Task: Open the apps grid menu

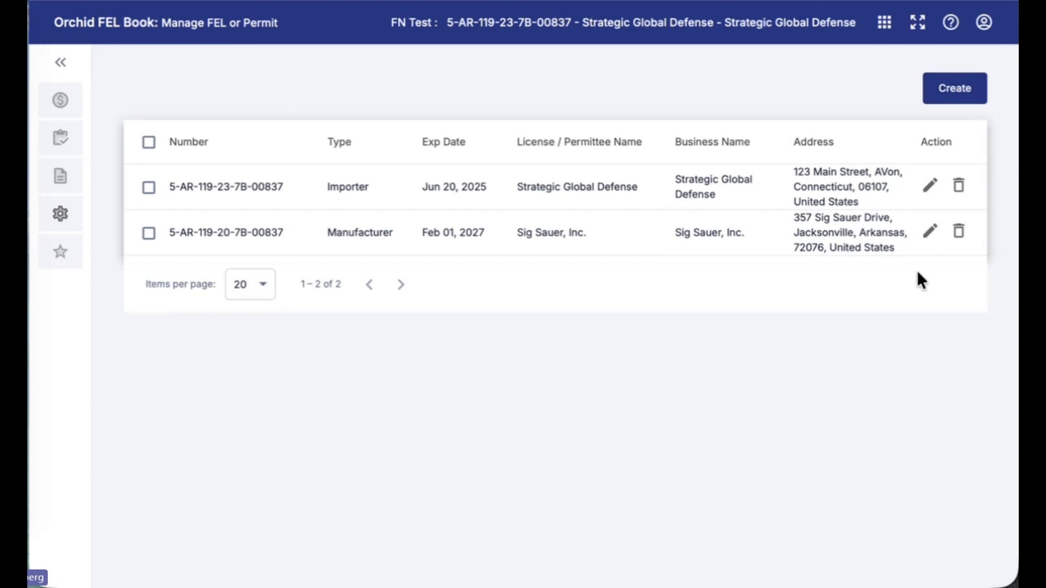Action: pos(884,22)
